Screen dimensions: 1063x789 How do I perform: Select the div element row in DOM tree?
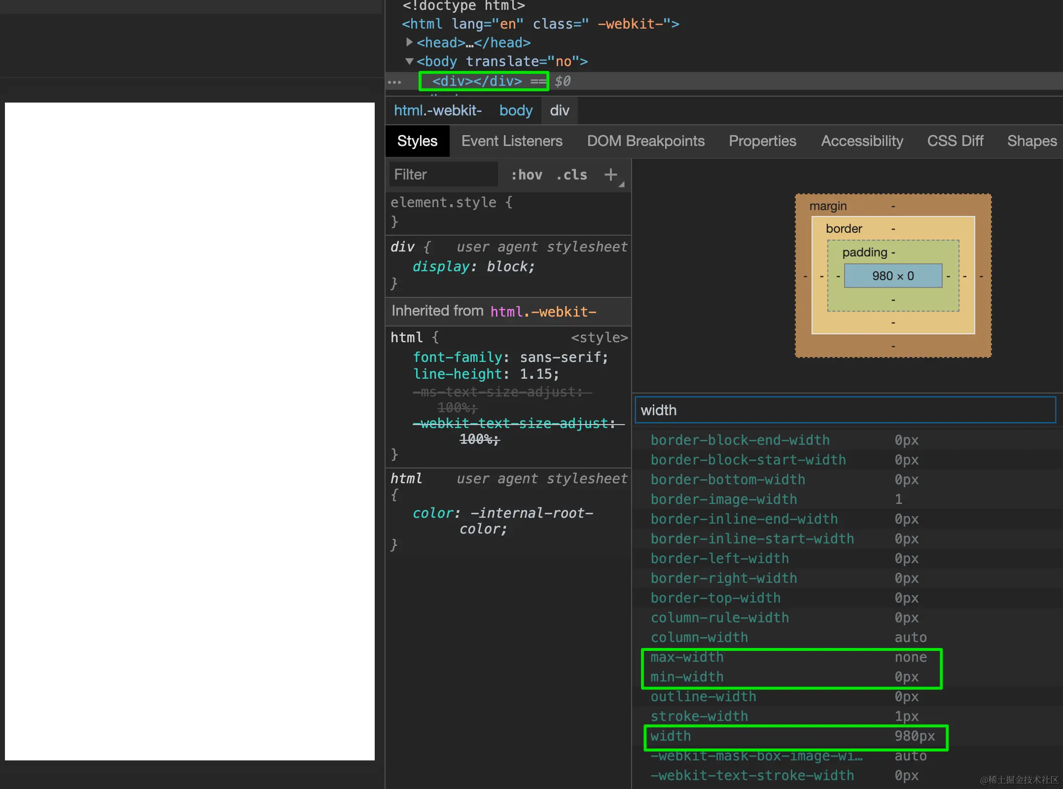coord(724,81)
